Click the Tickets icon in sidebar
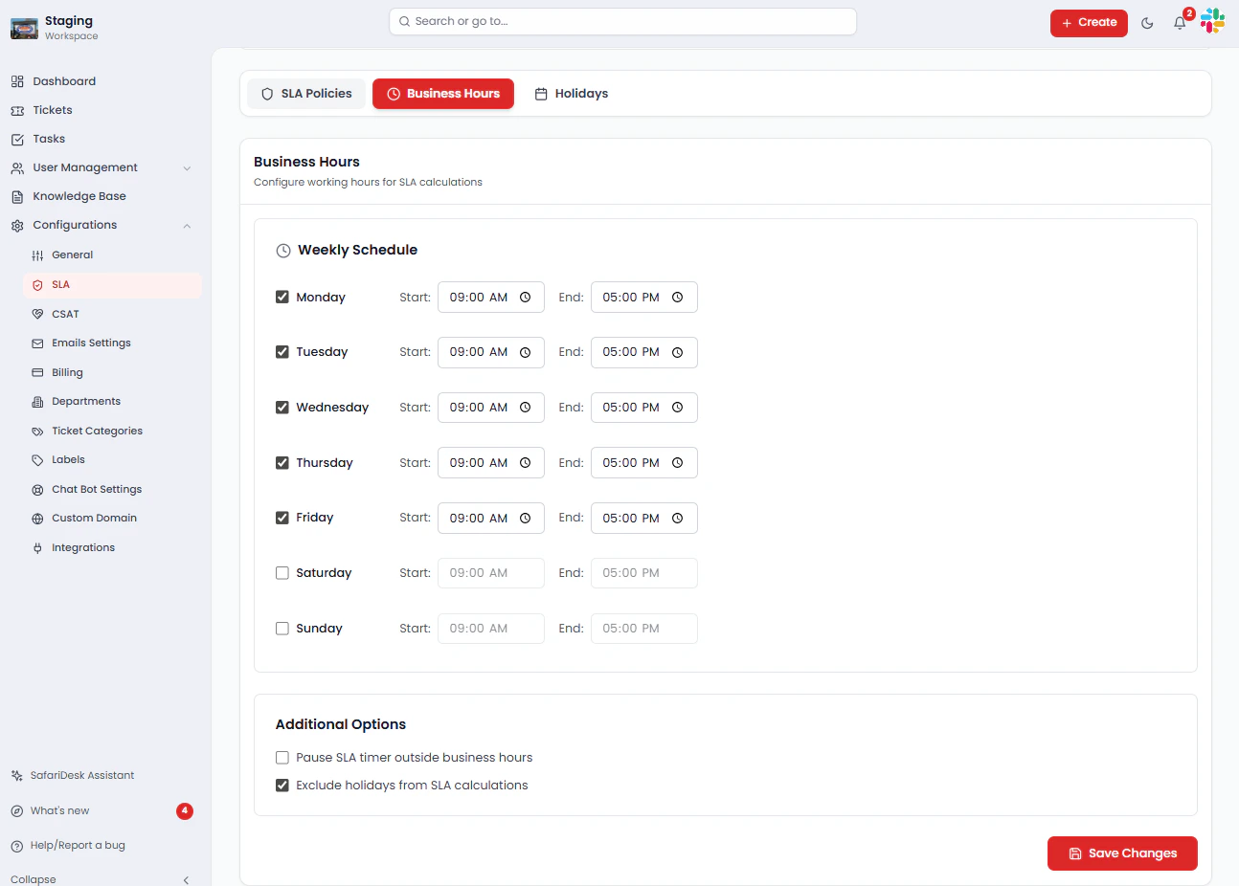1239x886 pixels. tap(17, 110)
